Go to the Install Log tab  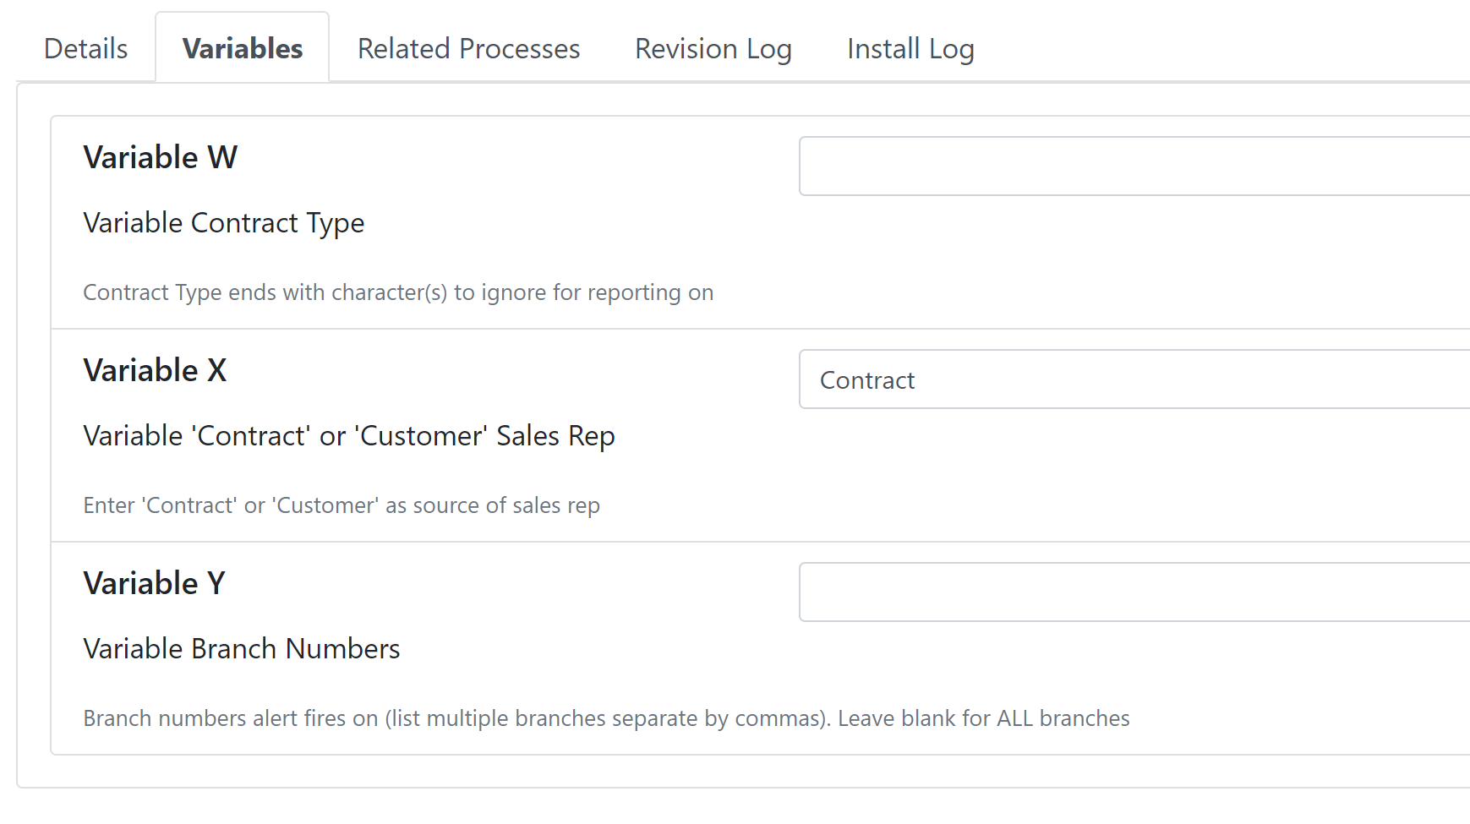(910, 48)
